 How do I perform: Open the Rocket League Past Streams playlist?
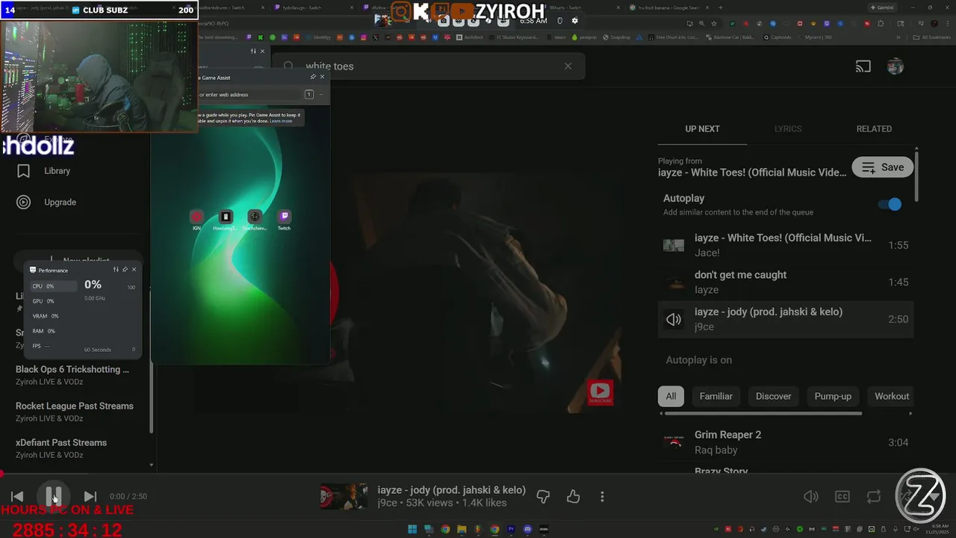[75, 411]
